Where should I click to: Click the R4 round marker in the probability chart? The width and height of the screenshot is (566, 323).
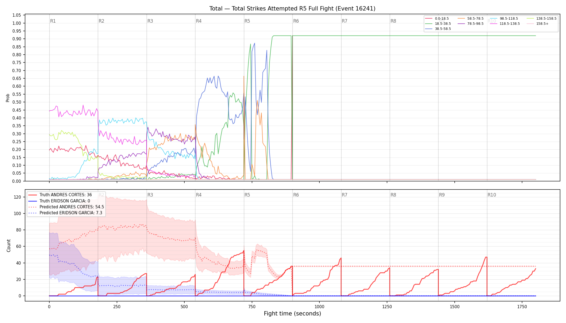pyautogui.click(x=199, y=21)
